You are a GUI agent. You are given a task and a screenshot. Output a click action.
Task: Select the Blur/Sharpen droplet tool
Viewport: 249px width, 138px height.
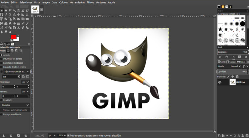(x=1, y=32)
